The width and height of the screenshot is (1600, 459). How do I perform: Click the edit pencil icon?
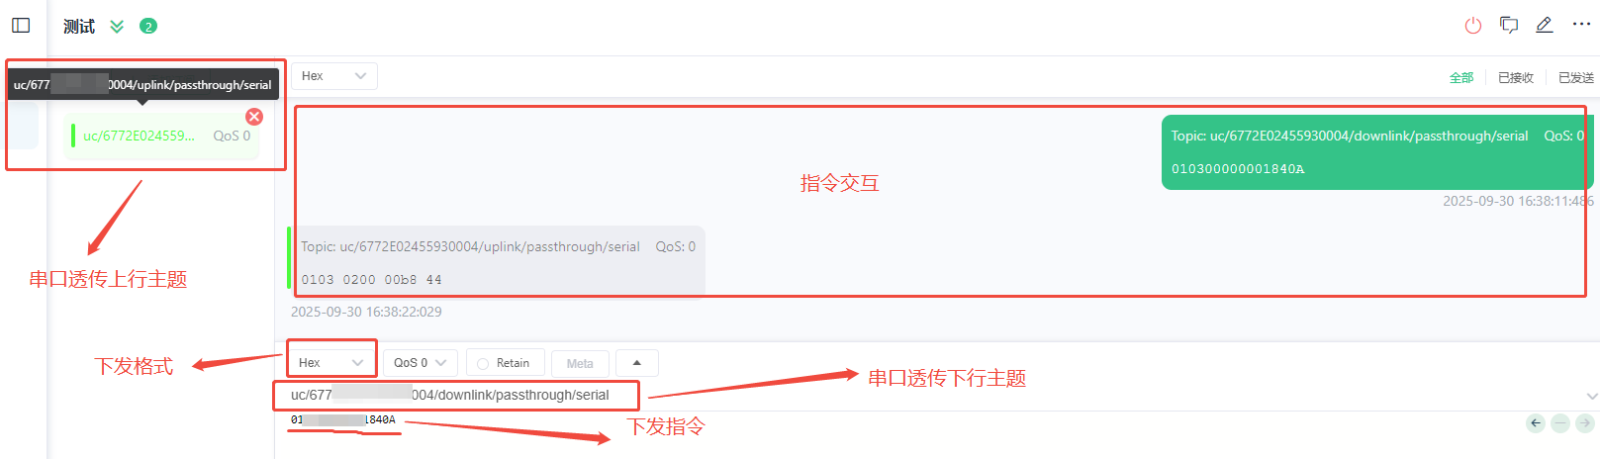click(1545, 26)
